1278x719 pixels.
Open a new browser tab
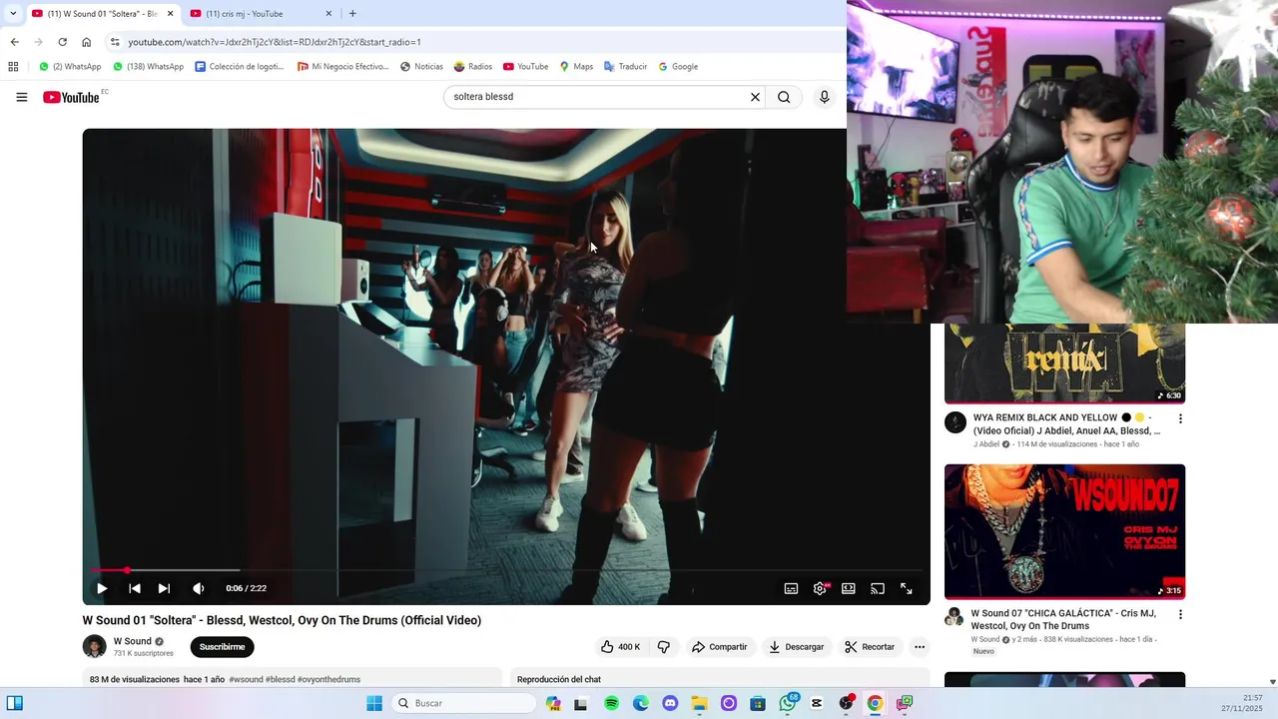click(352, 14)
